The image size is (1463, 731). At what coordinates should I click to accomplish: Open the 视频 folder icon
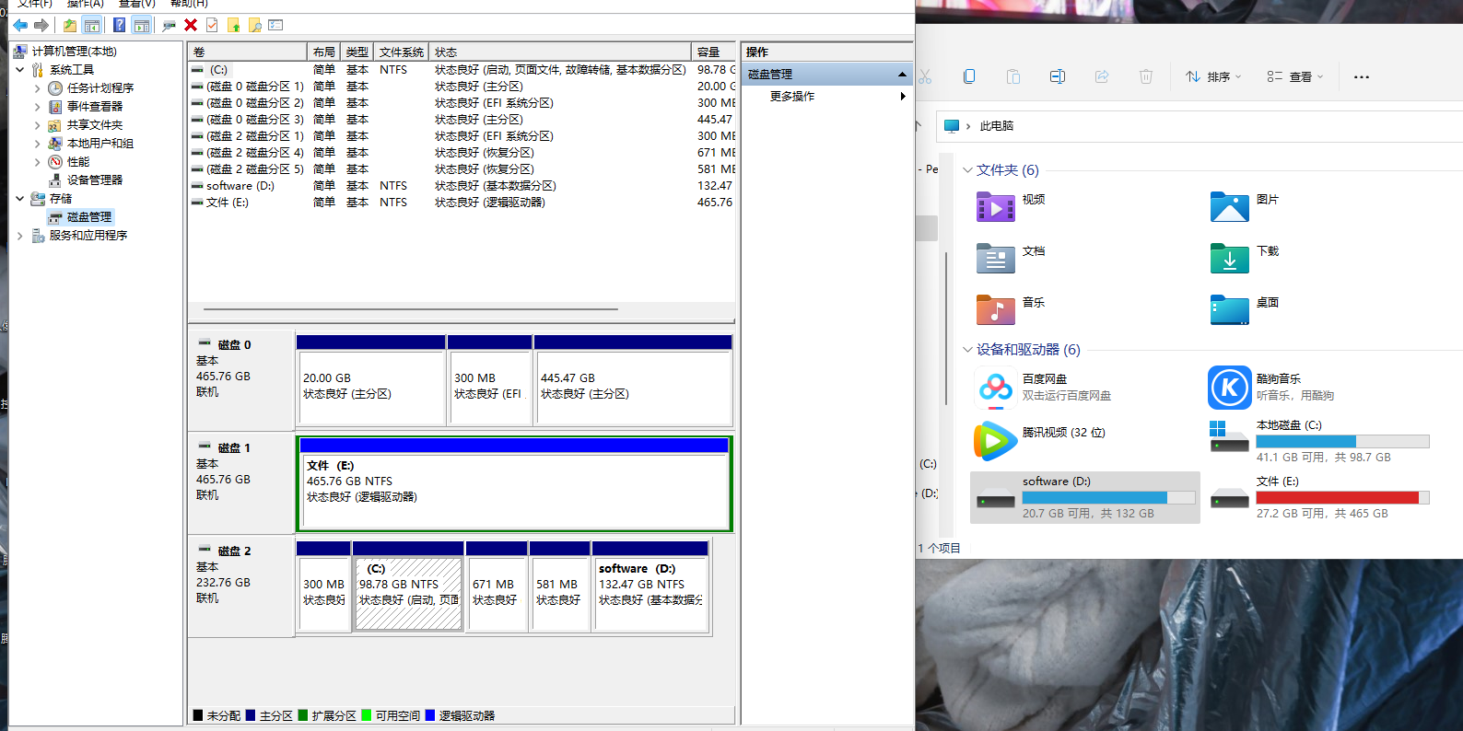pyautogui.click(x=996, y=207)
